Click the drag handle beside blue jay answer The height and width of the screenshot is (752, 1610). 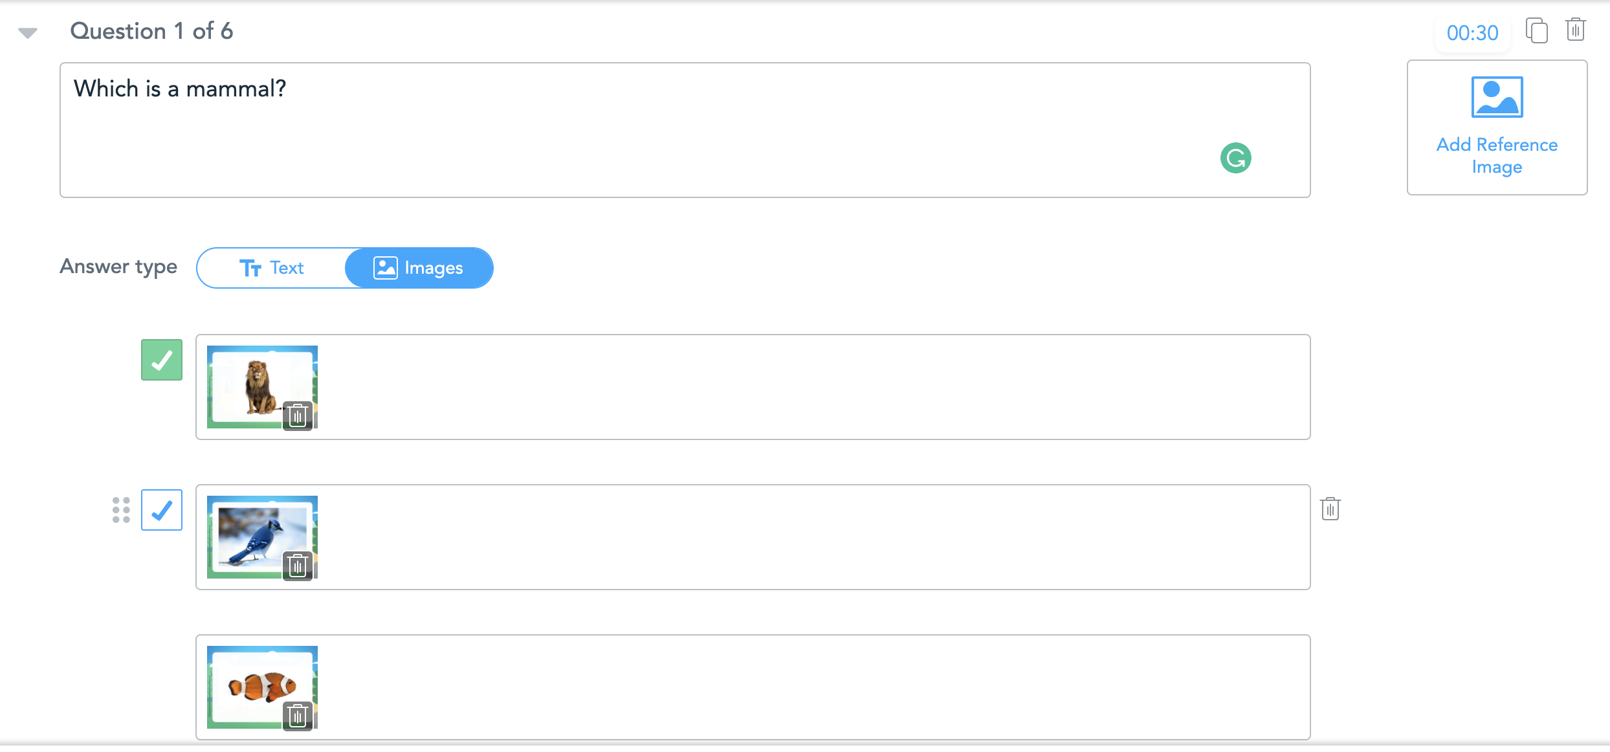pos(121,510)
